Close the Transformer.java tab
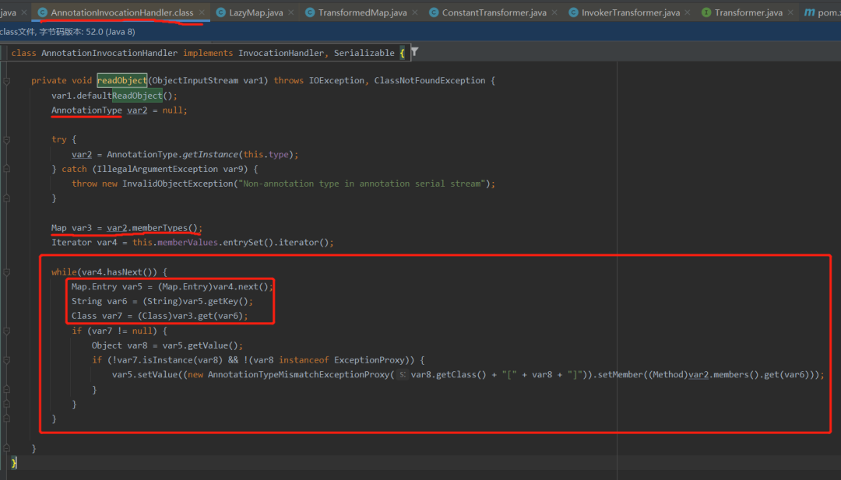Screen dimensions: 841x480 coord(790,12)
